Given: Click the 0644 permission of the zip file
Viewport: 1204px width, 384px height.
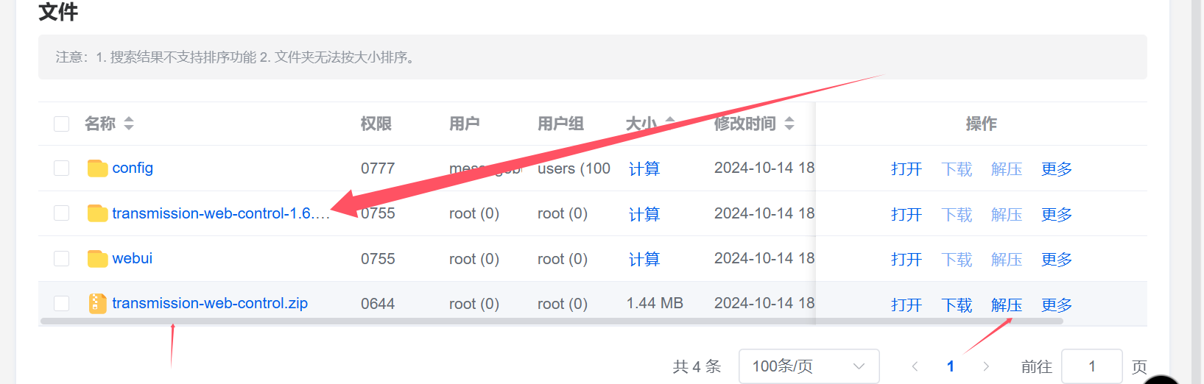Looking at the screenshot, I should click(378, 304).
